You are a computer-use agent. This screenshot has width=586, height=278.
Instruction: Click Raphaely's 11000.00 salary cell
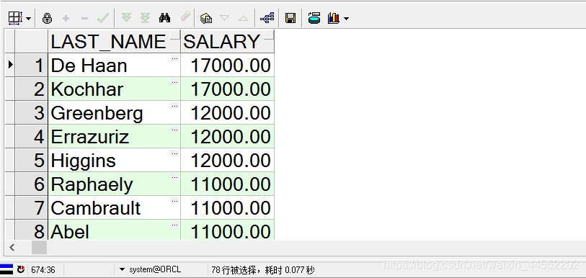(x=227, y=184)
